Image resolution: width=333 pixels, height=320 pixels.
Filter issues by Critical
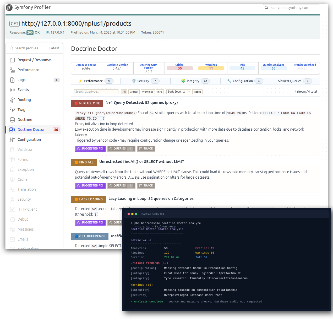coord(134,92)
